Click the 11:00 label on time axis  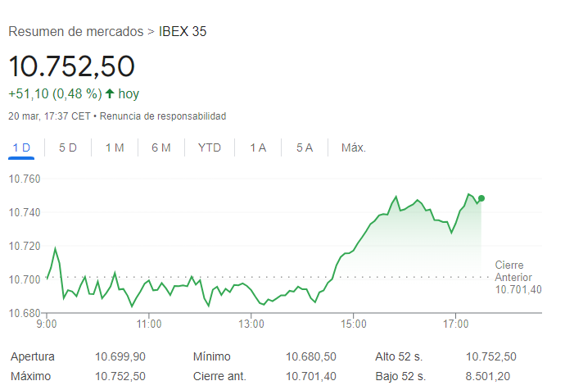click(148, 324)
